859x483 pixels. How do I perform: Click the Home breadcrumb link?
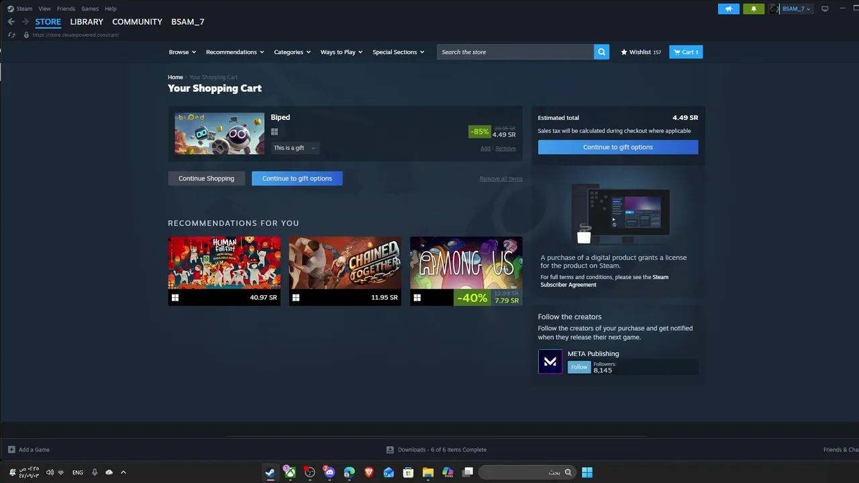[x=175, y=77]
